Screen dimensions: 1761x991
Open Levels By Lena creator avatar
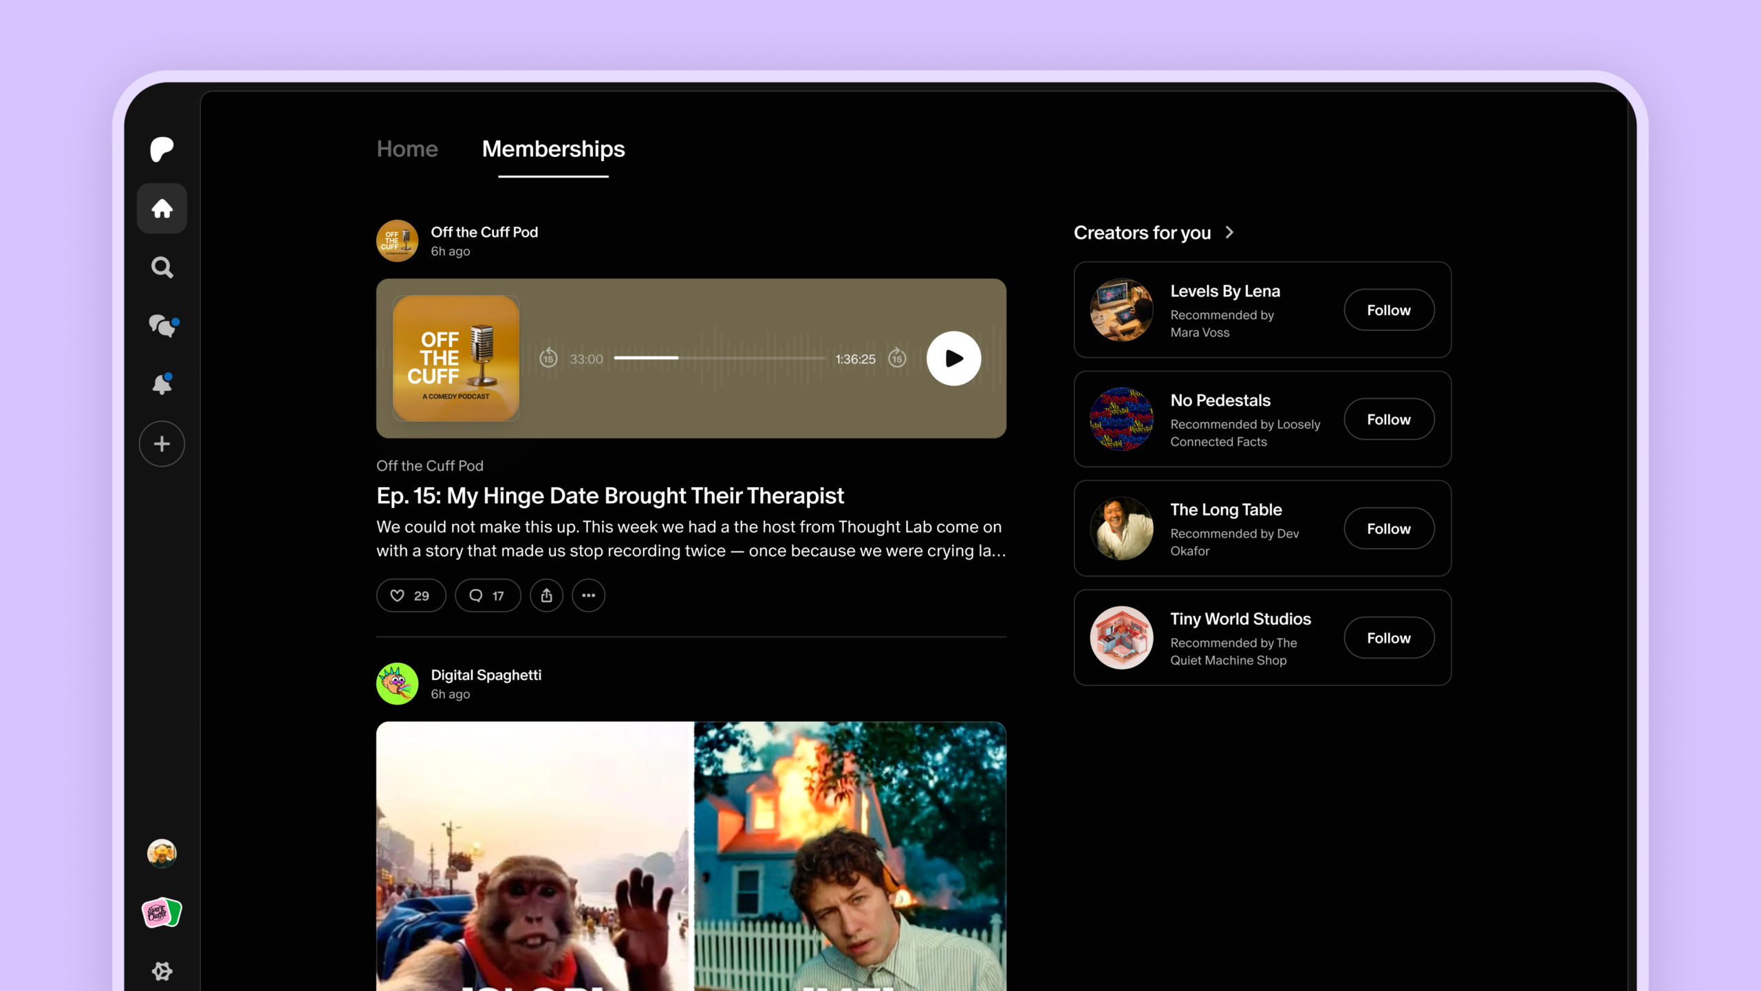pyautogui.click(x=1121, y=310)
